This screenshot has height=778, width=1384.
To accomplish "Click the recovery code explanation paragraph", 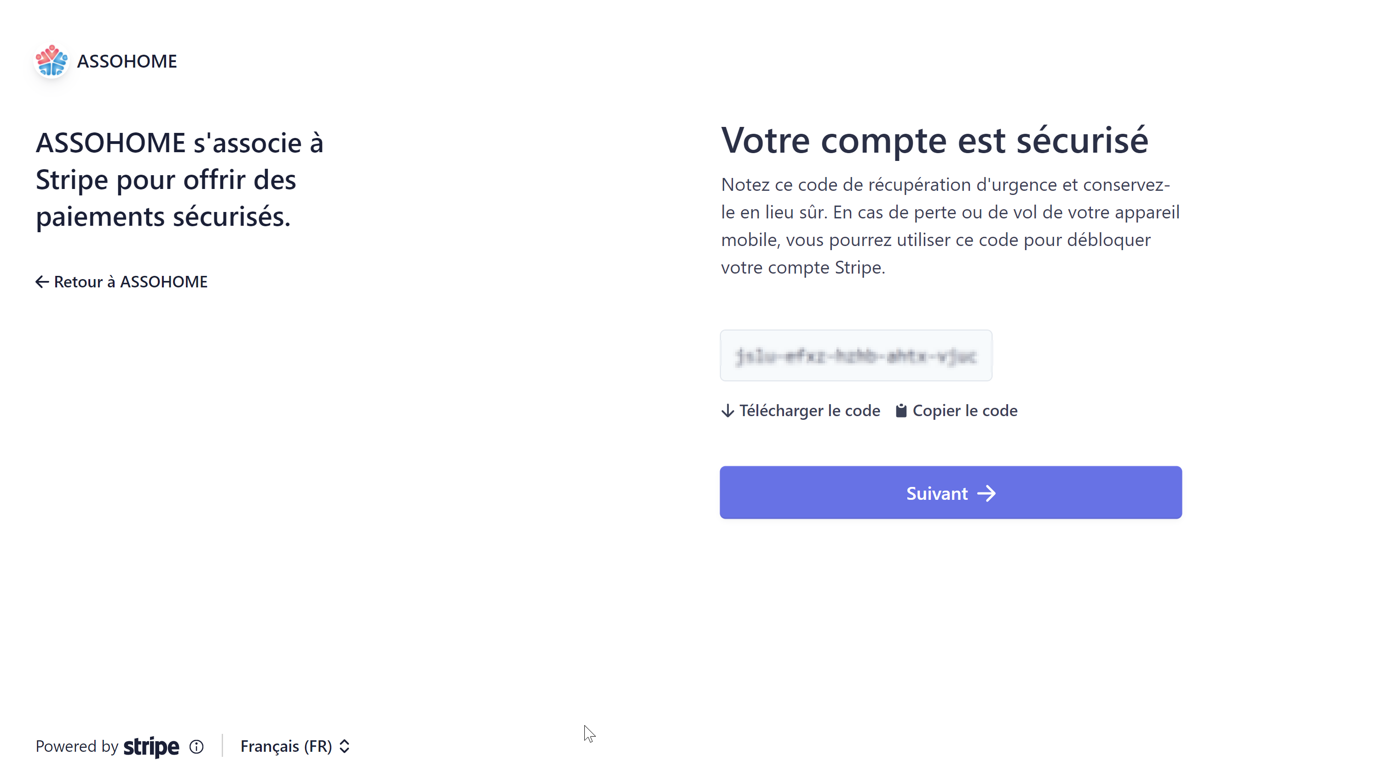I will coord(950,226).
